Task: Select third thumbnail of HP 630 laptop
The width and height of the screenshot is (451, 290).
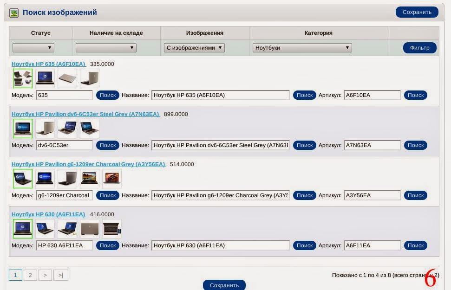Action: pyautogui.click(x=67, y=228)
